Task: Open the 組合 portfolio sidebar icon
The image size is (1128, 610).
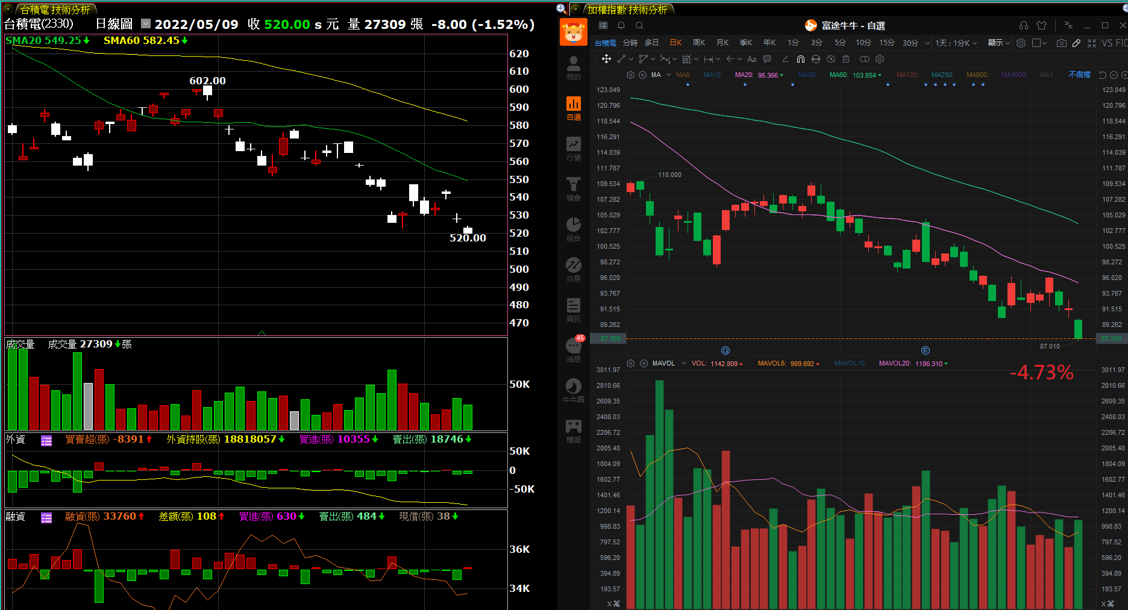Action: 573,229
